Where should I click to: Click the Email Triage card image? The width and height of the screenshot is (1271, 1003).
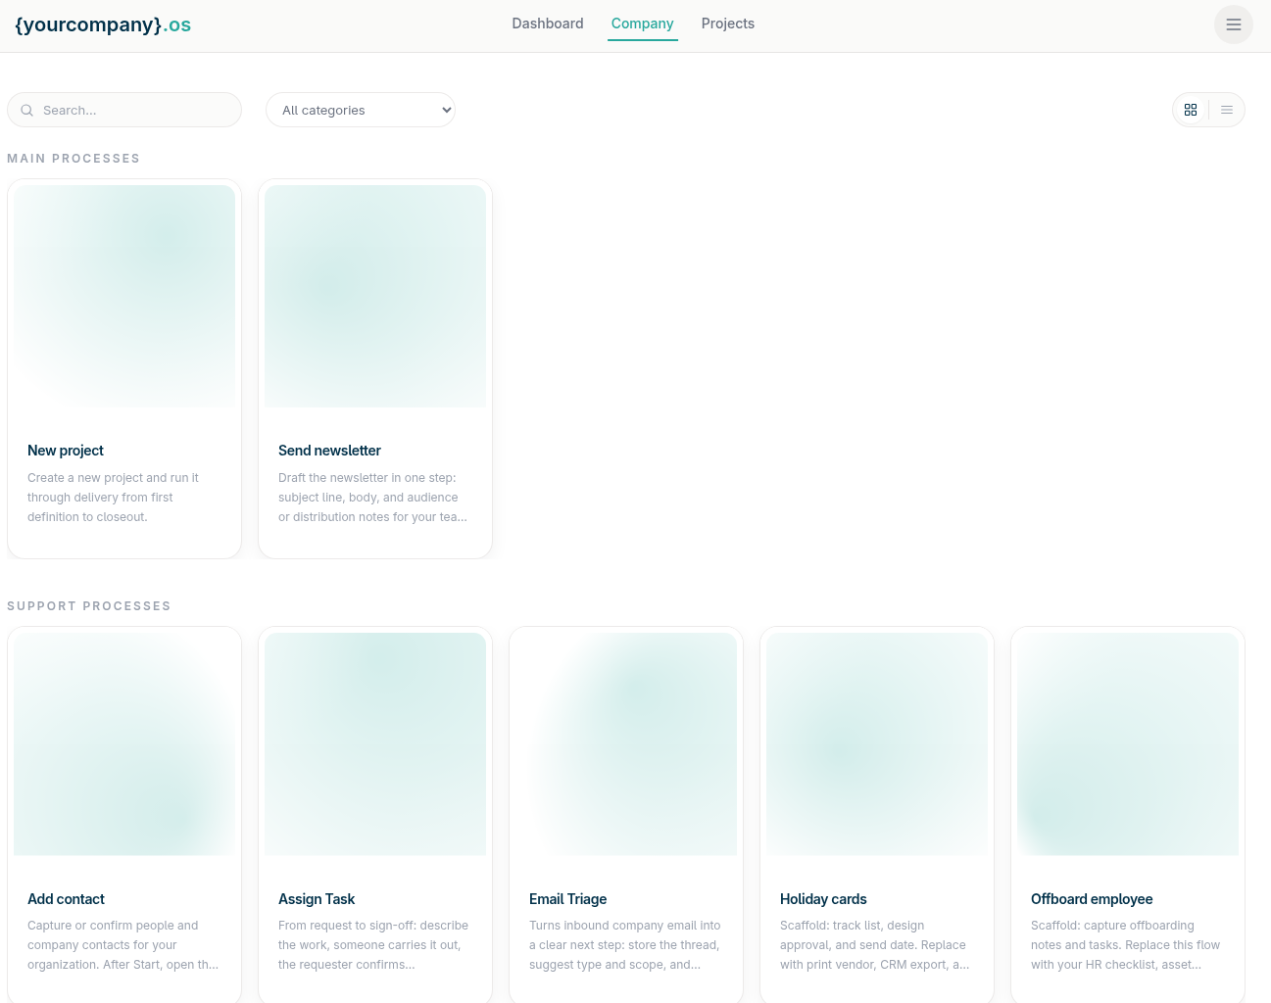click(626, 744)
